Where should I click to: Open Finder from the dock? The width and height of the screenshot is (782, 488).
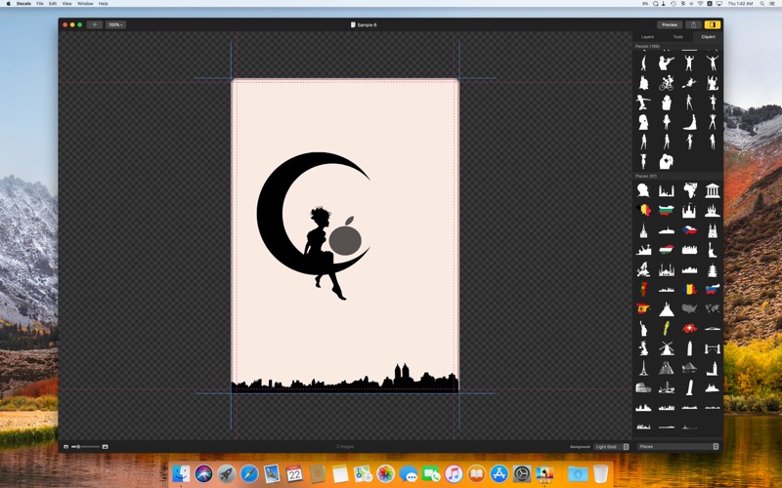(181, 473)
